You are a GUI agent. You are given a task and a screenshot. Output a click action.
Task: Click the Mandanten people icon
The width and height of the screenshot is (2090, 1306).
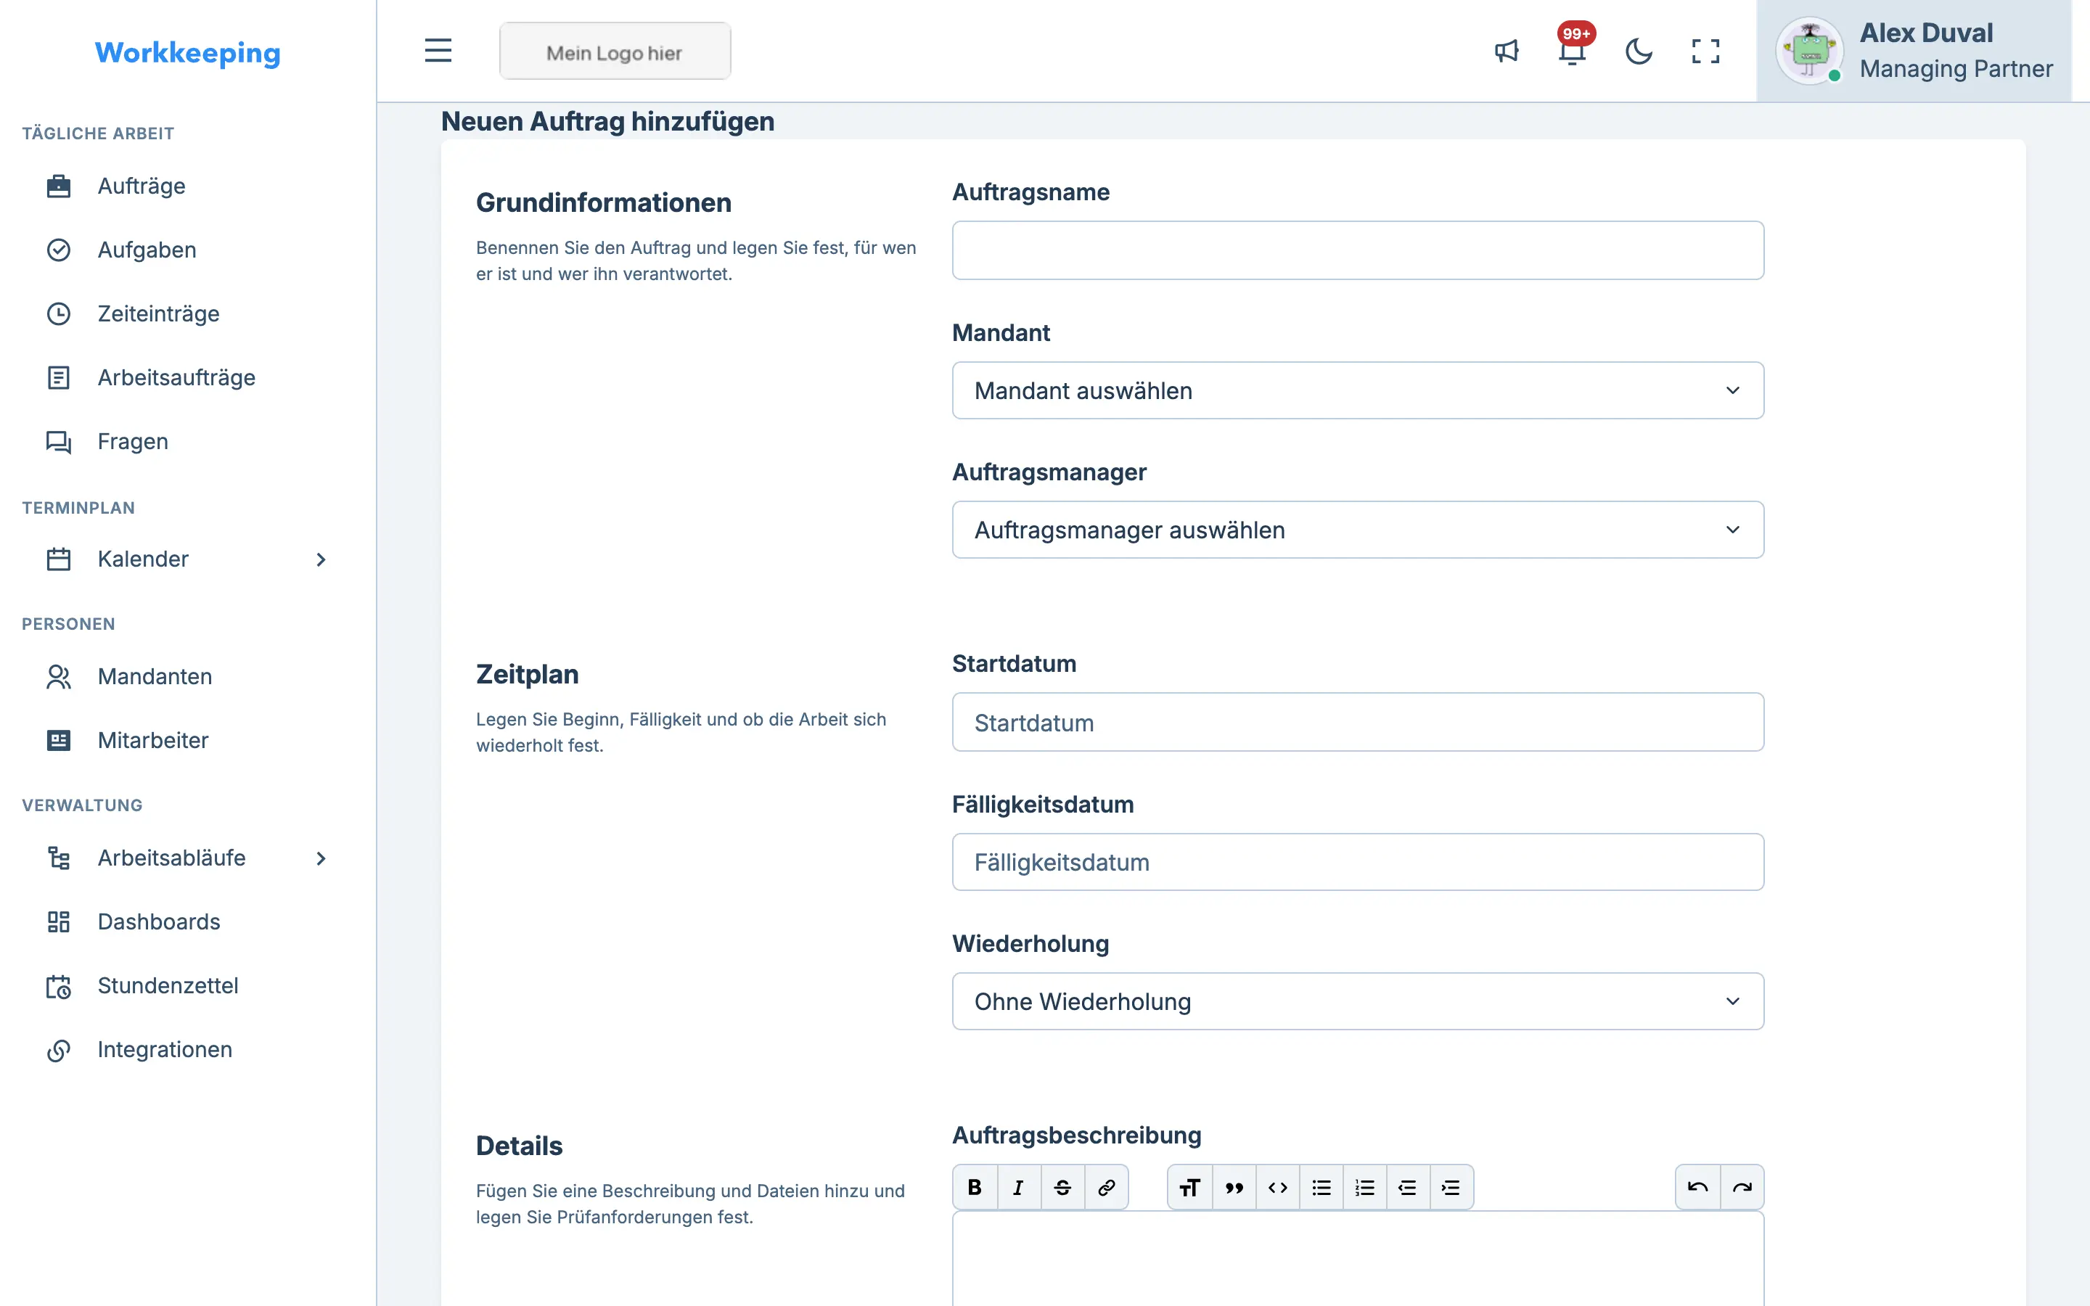click(59, 676)
